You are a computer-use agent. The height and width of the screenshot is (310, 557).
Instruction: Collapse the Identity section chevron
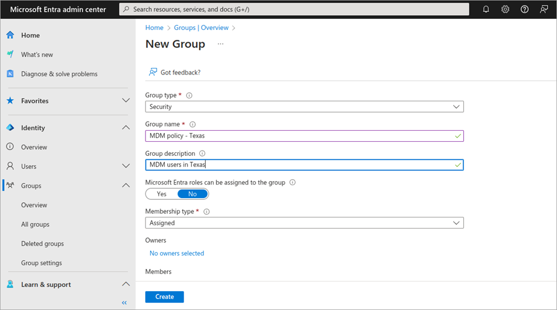(x=125, y=128)
